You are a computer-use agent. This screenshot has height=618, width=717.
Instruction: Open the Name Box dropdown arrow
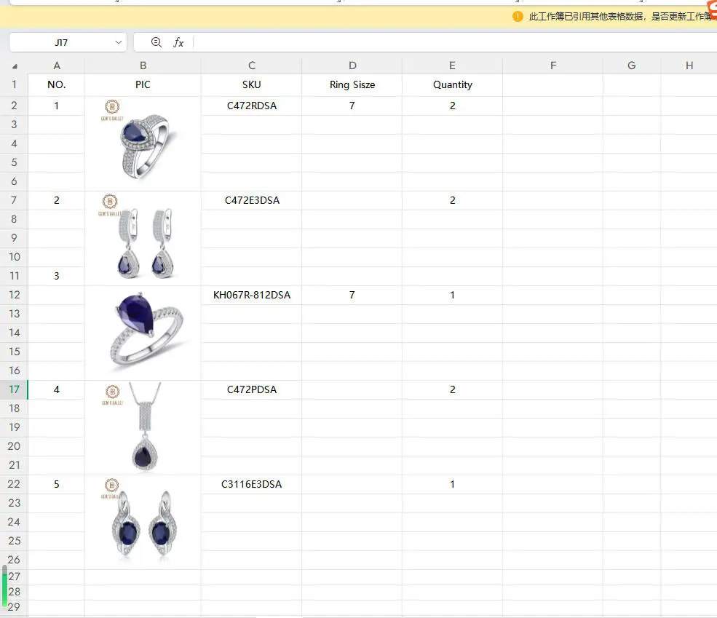click(119, 42)
